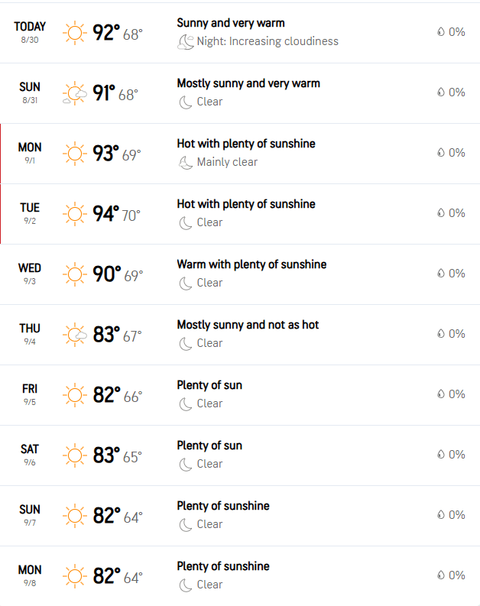Click the partly sunny icon for SUN 8/31

[74, 93]
